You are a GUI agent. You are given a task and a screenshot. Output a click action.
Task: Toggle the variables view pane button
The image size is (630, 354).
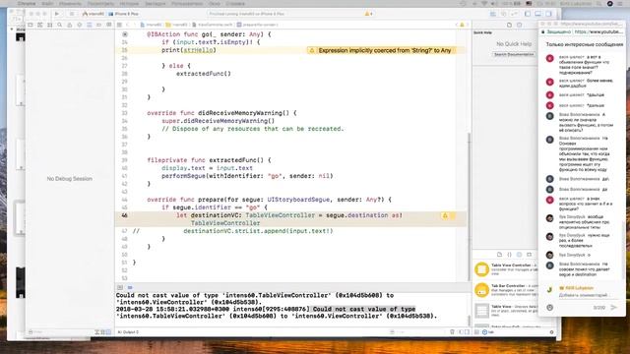(462, 332)
